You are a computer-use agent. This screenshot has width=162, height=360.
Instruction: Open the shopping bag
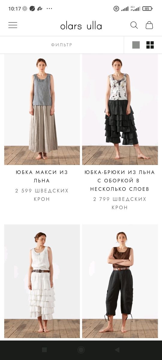click(149, 25)
